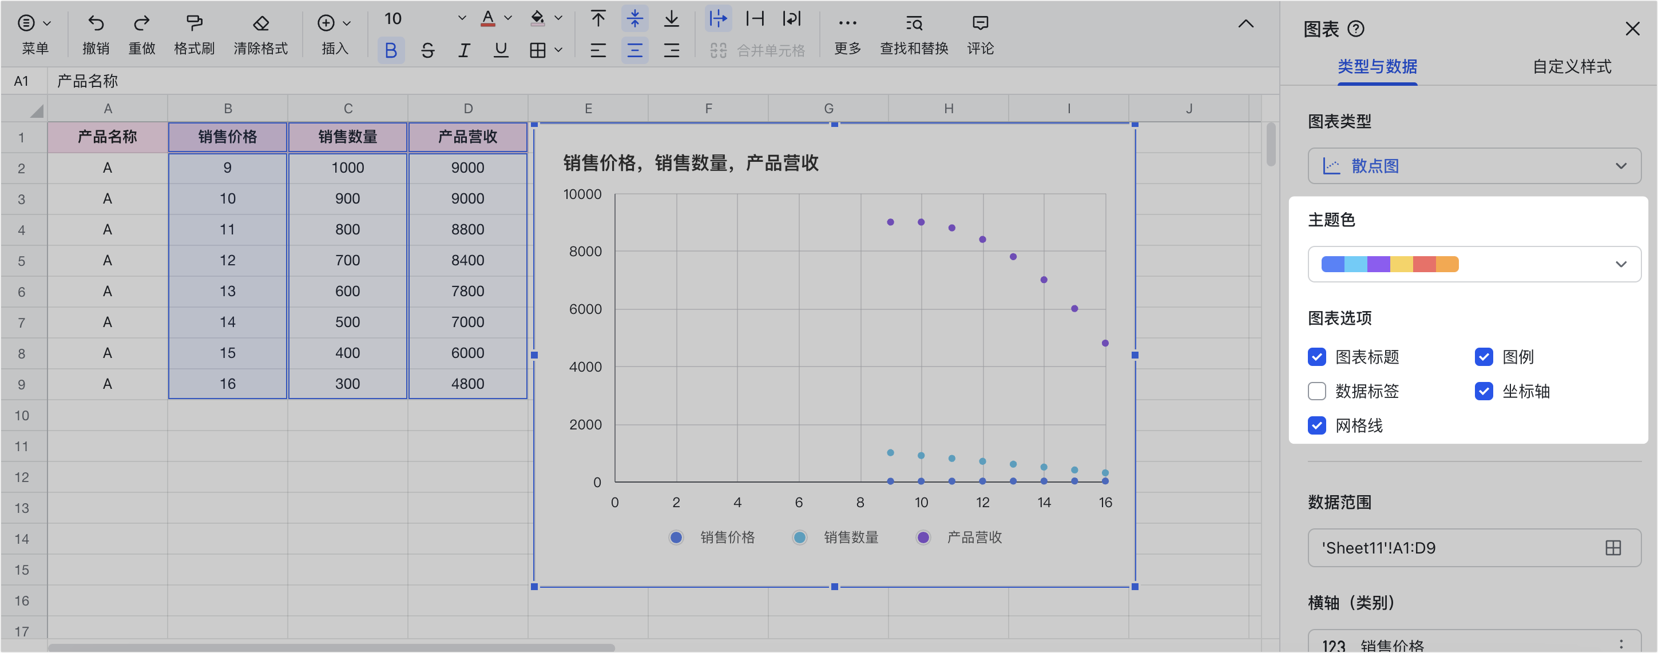Open the font size dropdown arrow
Image resolution: width=1658 pixels, height=653 pixels.
pyautogui.click(x=462, y=19)
